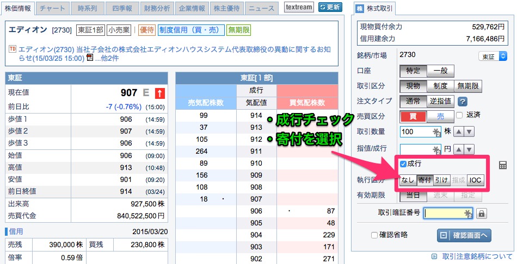Click the 出来高 value 927,500株
This screenshot has width=517, height=264.
click(147, 204)
